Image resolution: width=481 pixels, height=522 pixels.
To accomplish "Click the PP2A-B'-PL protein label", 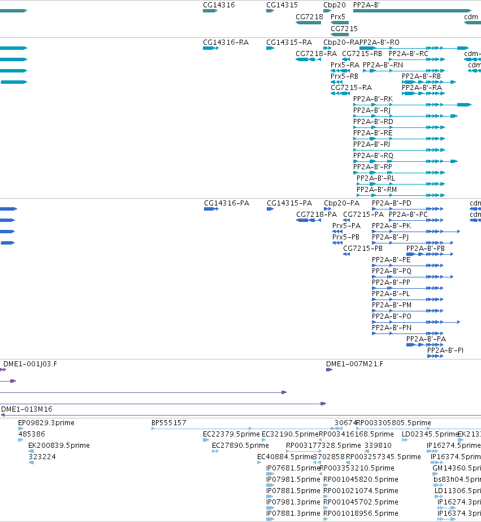I will (391, 294).
